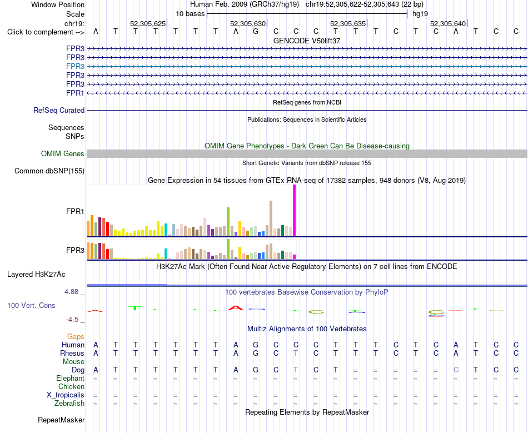Viewport: 528px width, 433px height.
Task: Click the "chr19:" base position label
Action: pos(74,23)
